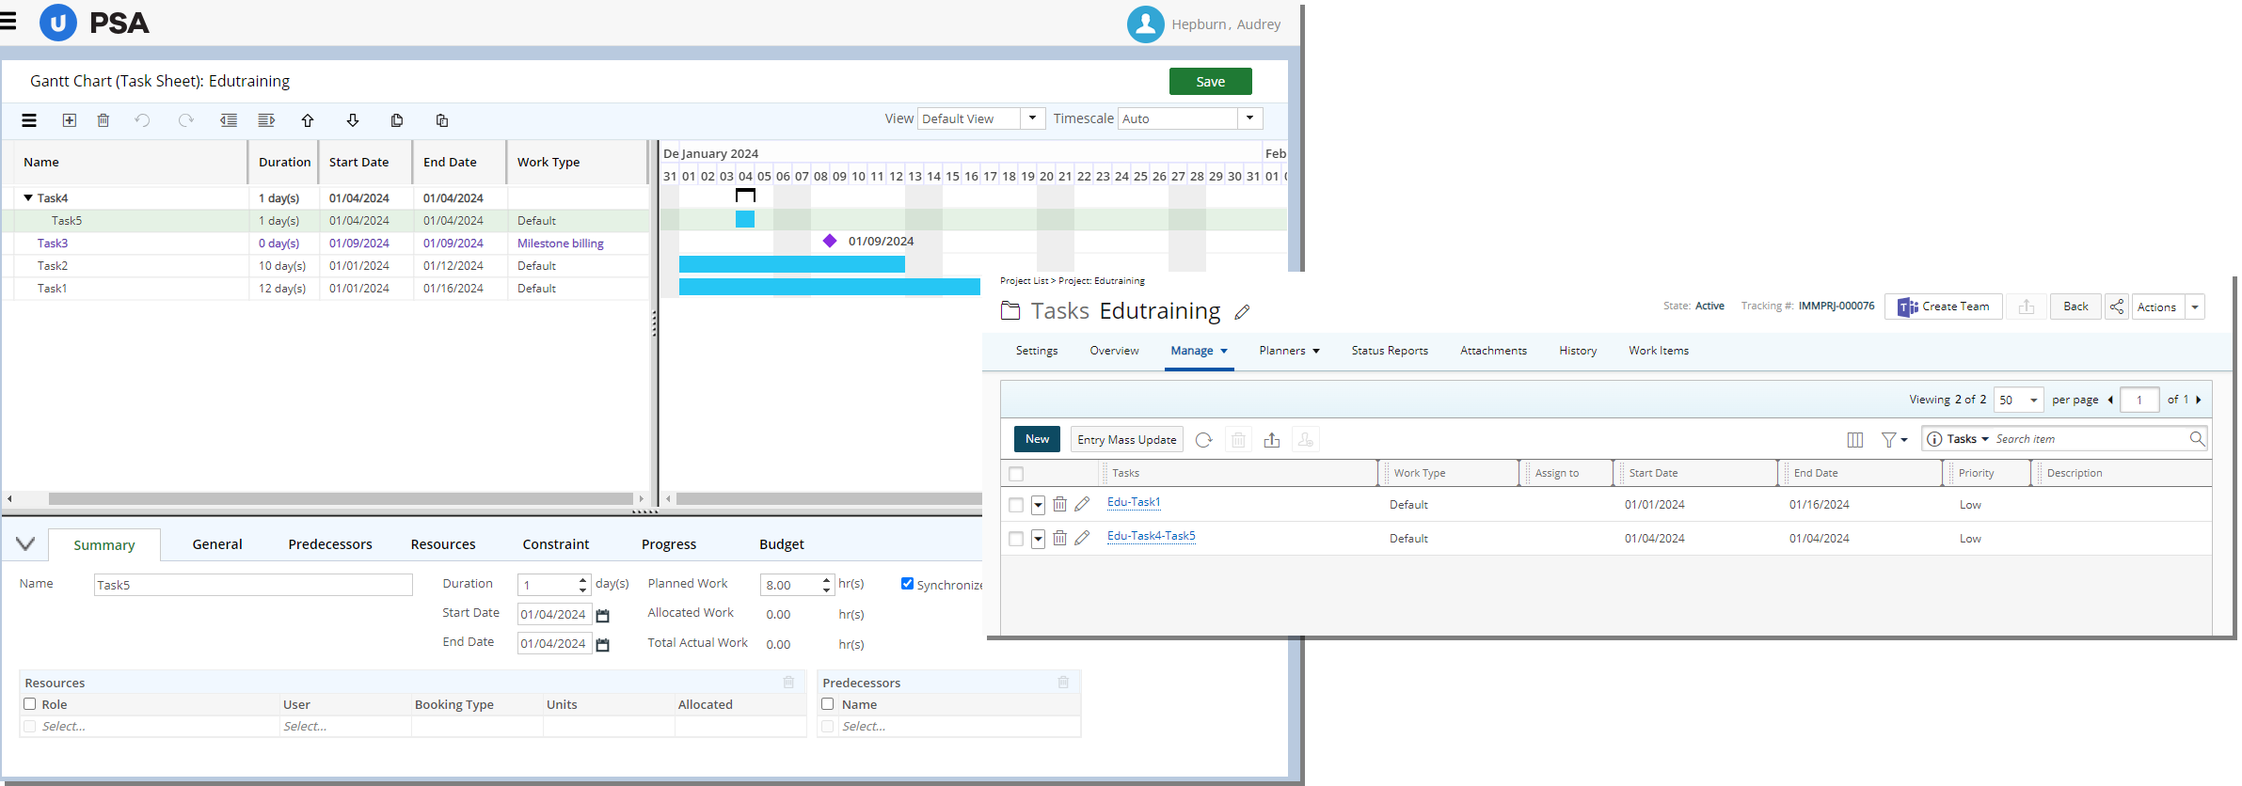Image resolution: width=2242 pixels, height=786 pixels.
Task: Click the add task icon in Gantt toolbar
Action: [69, 120]
